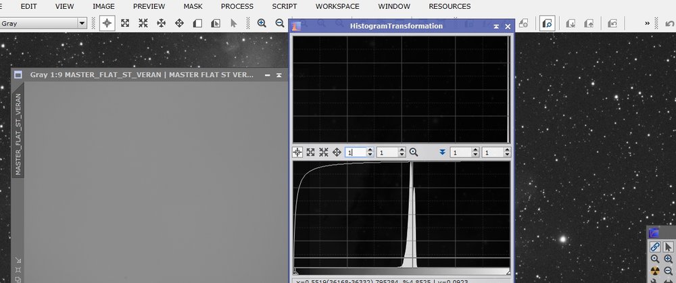Click the horizontal zoom input field showing 1
The width and height of the screenshot is (676, 283).
click(x=356, y=152)
